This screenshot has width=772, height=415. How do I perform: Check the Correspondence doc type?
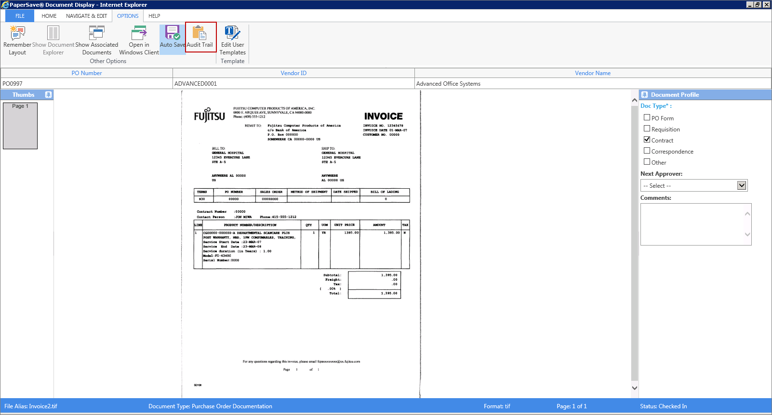pyautogui.click(x=647, y=151)
